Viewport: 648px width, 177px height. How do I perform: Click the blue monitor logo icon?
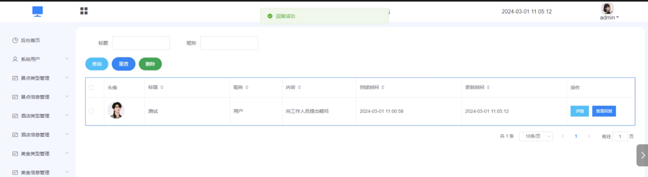38,11
